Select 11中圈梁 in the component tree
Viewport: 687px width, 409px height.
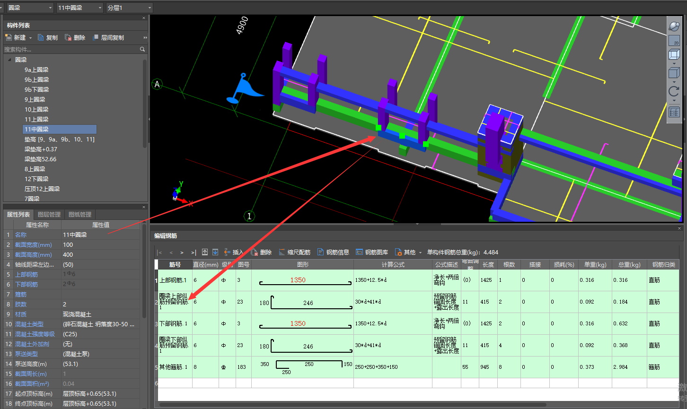[60, 130]
